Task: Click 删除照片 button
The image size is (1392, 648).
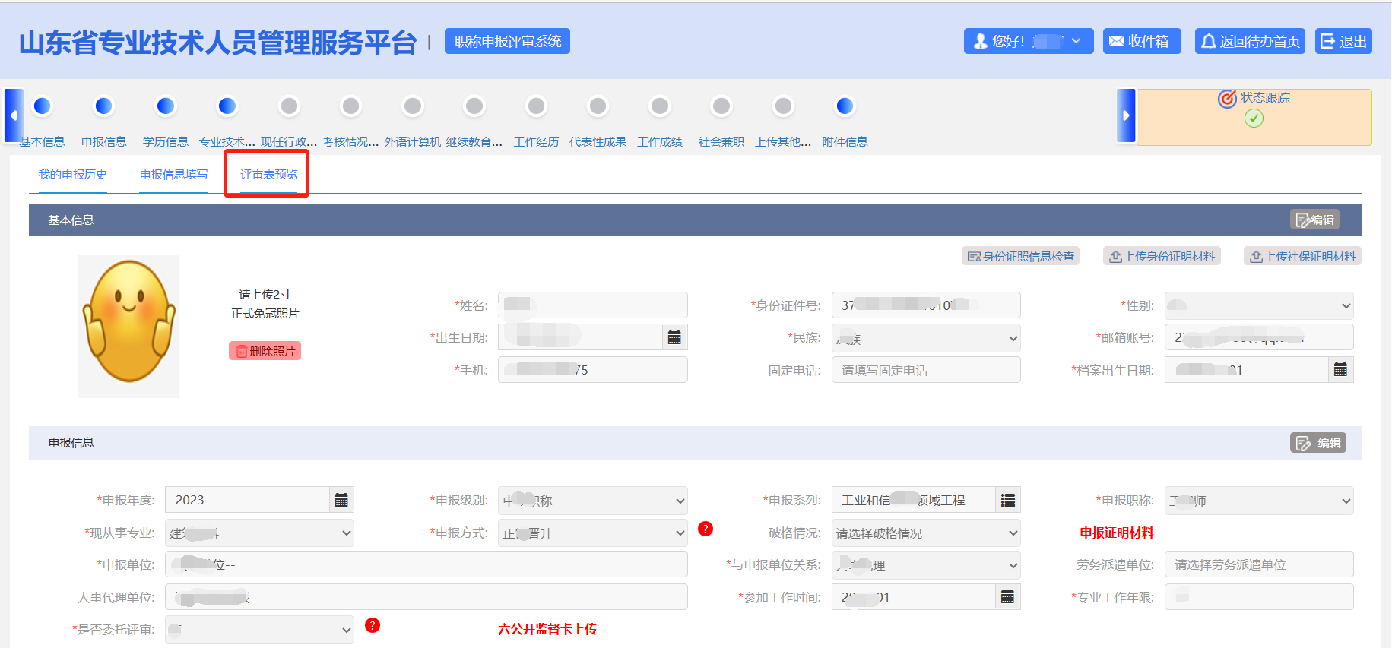Action: coord(265,351)
